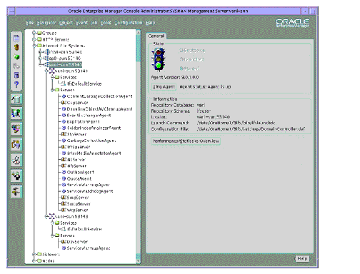
Task: Click the OutboxAgent icon in the tree
Action: [64, 172]
